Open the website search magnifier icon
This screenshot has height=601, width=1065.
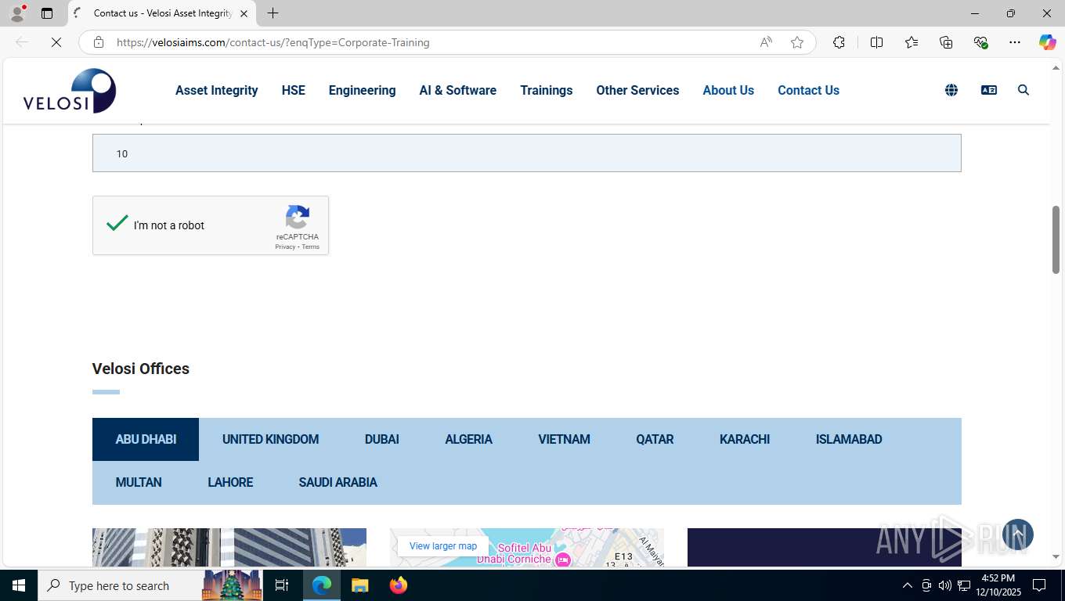[x=1023, y=90]
